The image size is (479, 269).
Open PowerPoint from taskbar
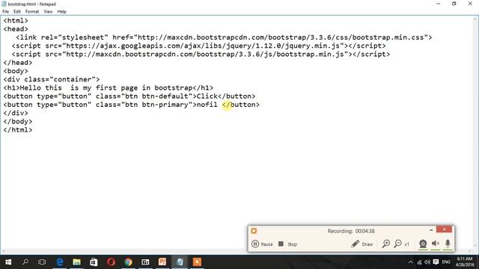click(x=162, y=262)
